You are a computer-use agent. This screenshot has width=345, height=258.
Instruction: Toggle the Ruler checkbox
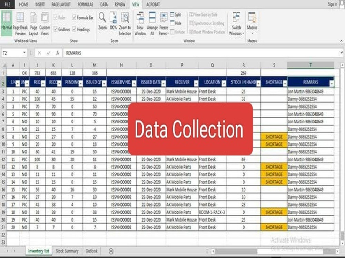(x=56, y=17)
